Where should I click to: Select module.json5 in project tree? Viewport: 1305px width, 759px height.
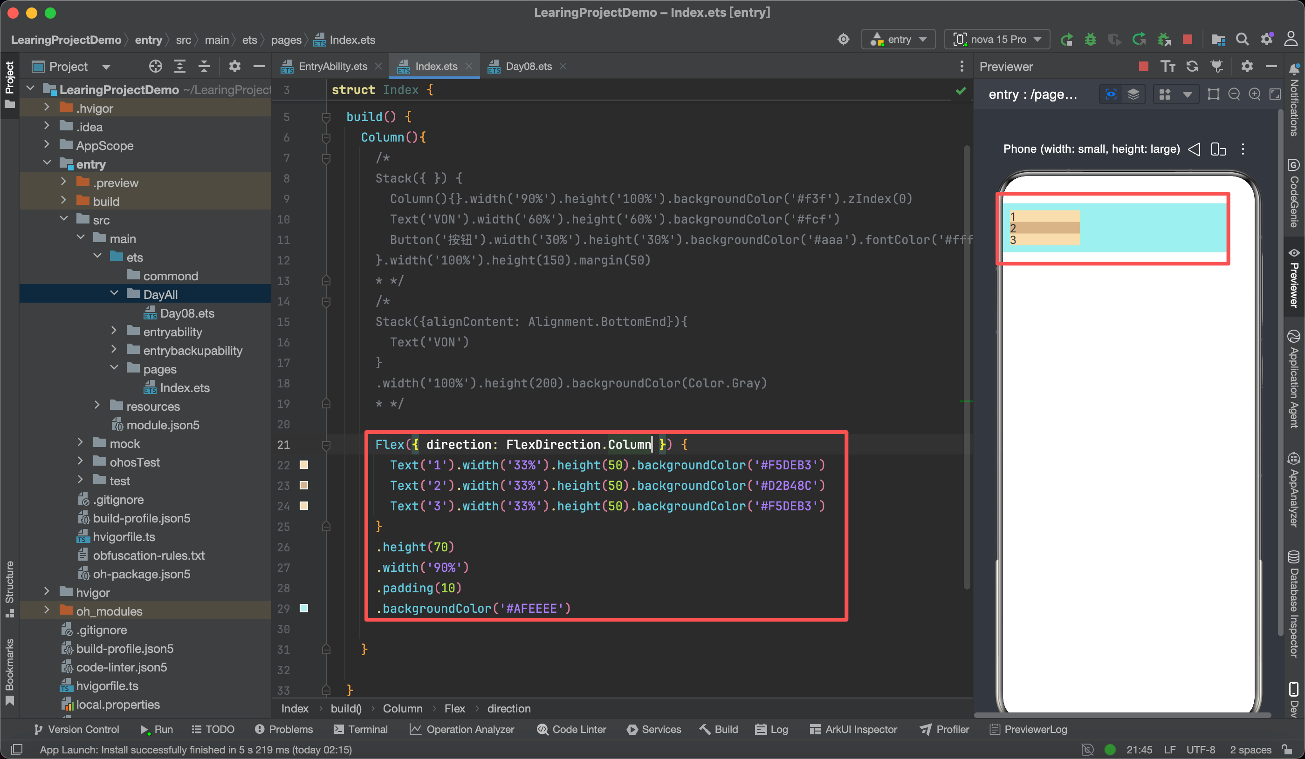[x=162, y=425]
